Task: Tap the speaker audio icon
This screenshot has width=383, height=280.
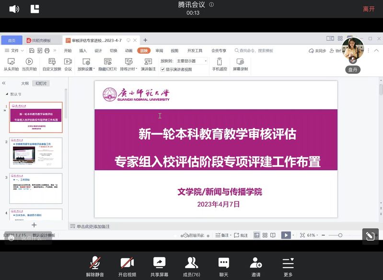Action: click(x=14, y=9)
